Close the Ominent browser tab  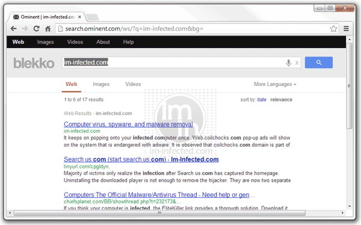(79, 17)
